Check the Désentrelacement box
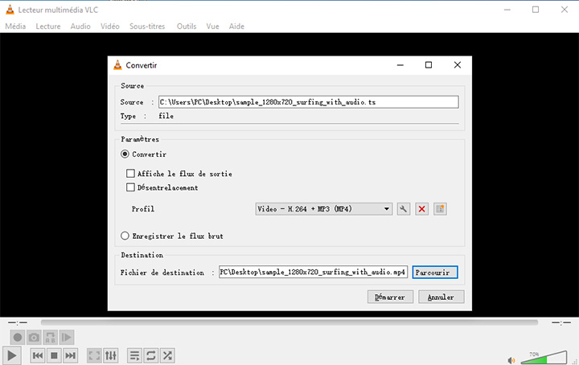This screenshot has width=579, height=365. pyautogui.click(x=130, y=187)
